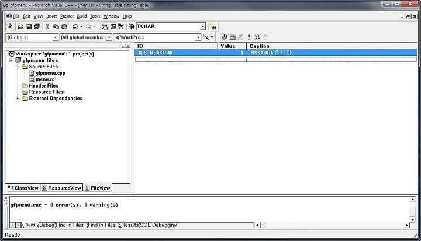Open the Edit menu
Screen dimensions: 421x241
pyautogui.click(x=26, y=16)
